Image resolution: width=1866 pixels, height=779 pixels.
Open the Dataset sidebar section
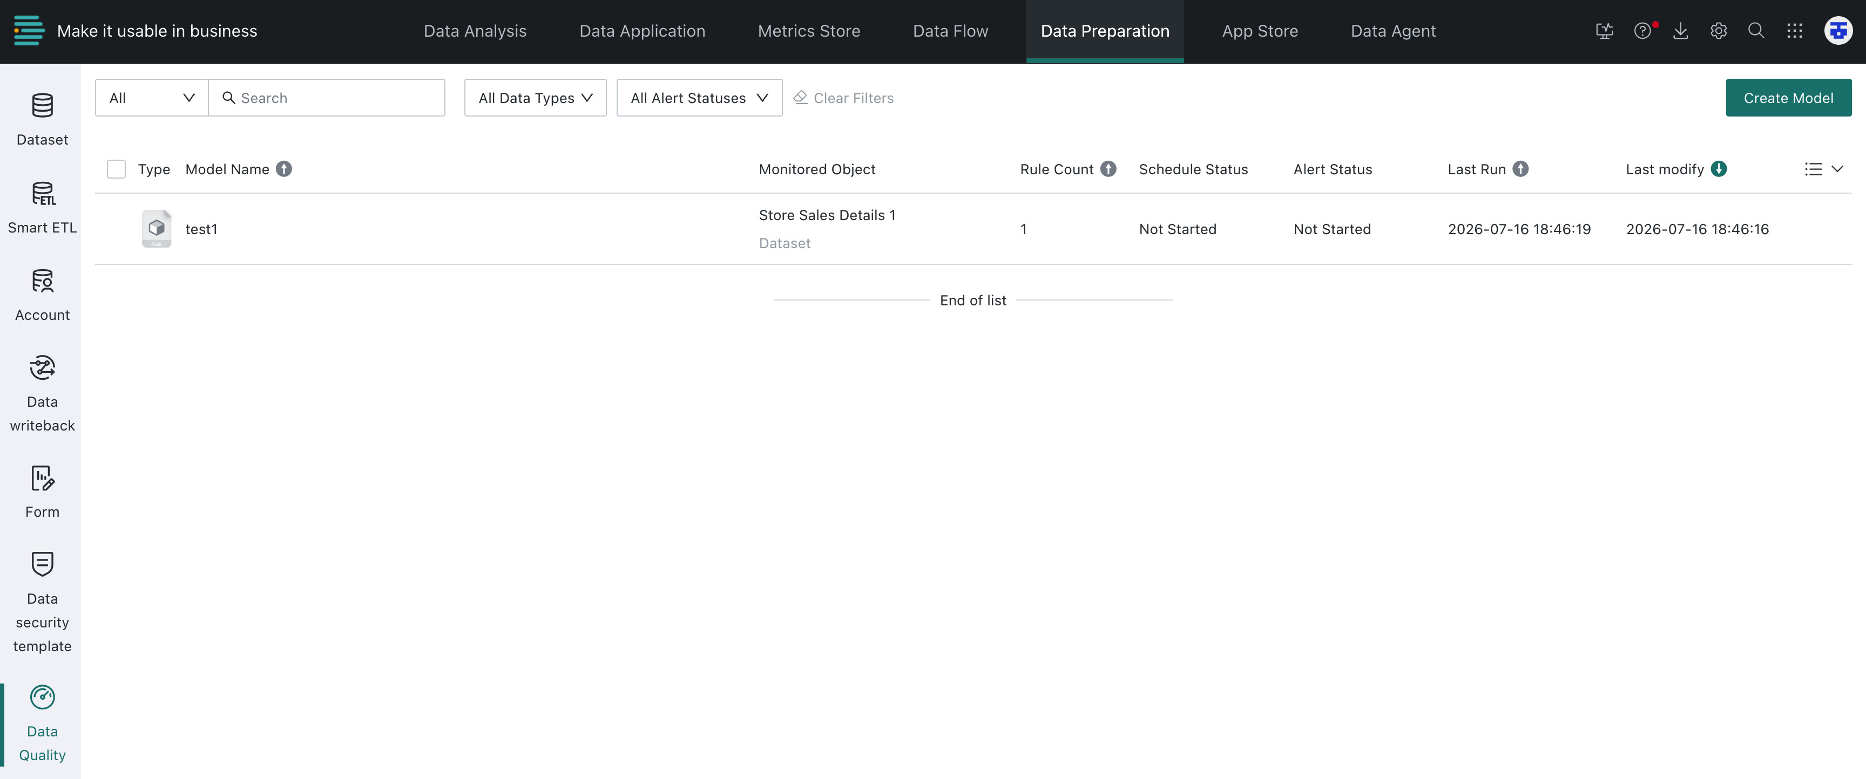(x=42, y=119)
